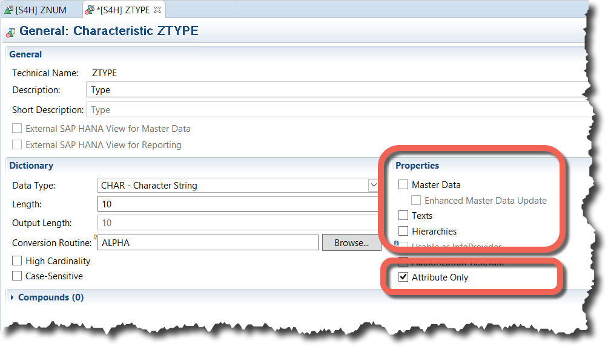Click the ZNUM tab's InfoObject icon
Image resolution: width=608 pixels, height=347 pixels.
[9, 10]
